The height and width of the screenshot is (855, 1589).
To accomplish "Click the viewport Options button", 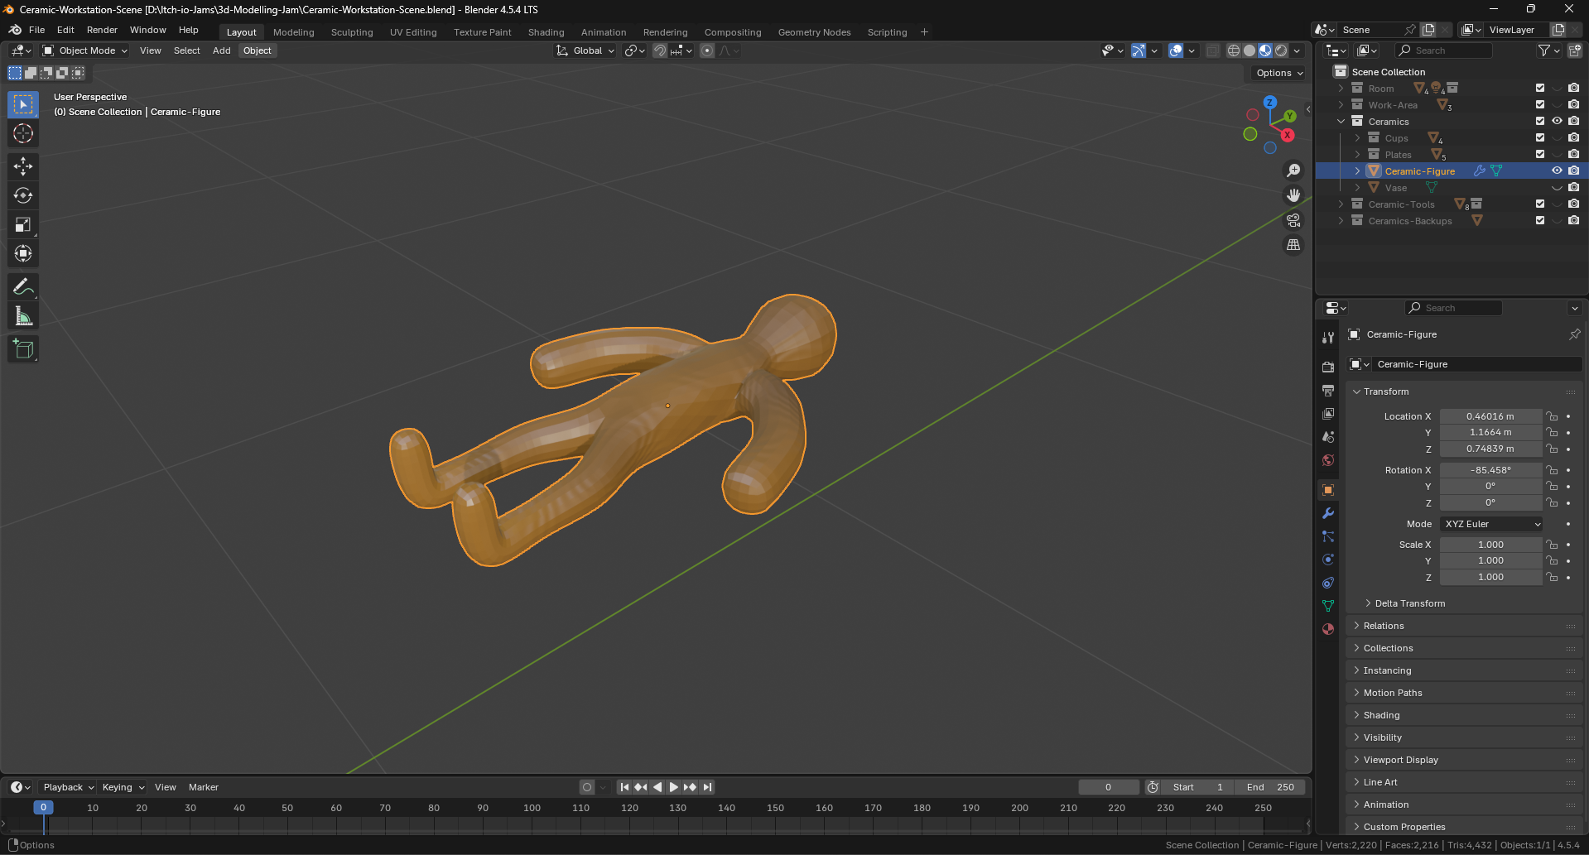I will (1278, 73).
